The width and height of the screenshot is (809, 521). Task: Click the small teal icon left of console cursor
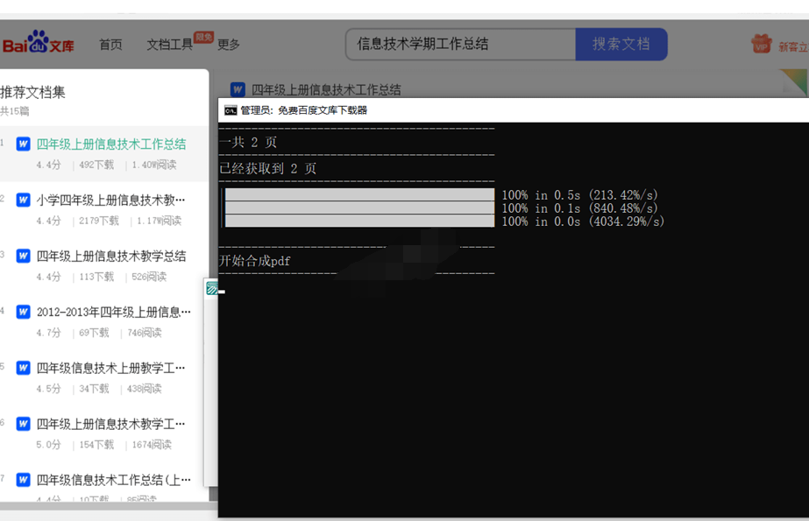[211, 288]
